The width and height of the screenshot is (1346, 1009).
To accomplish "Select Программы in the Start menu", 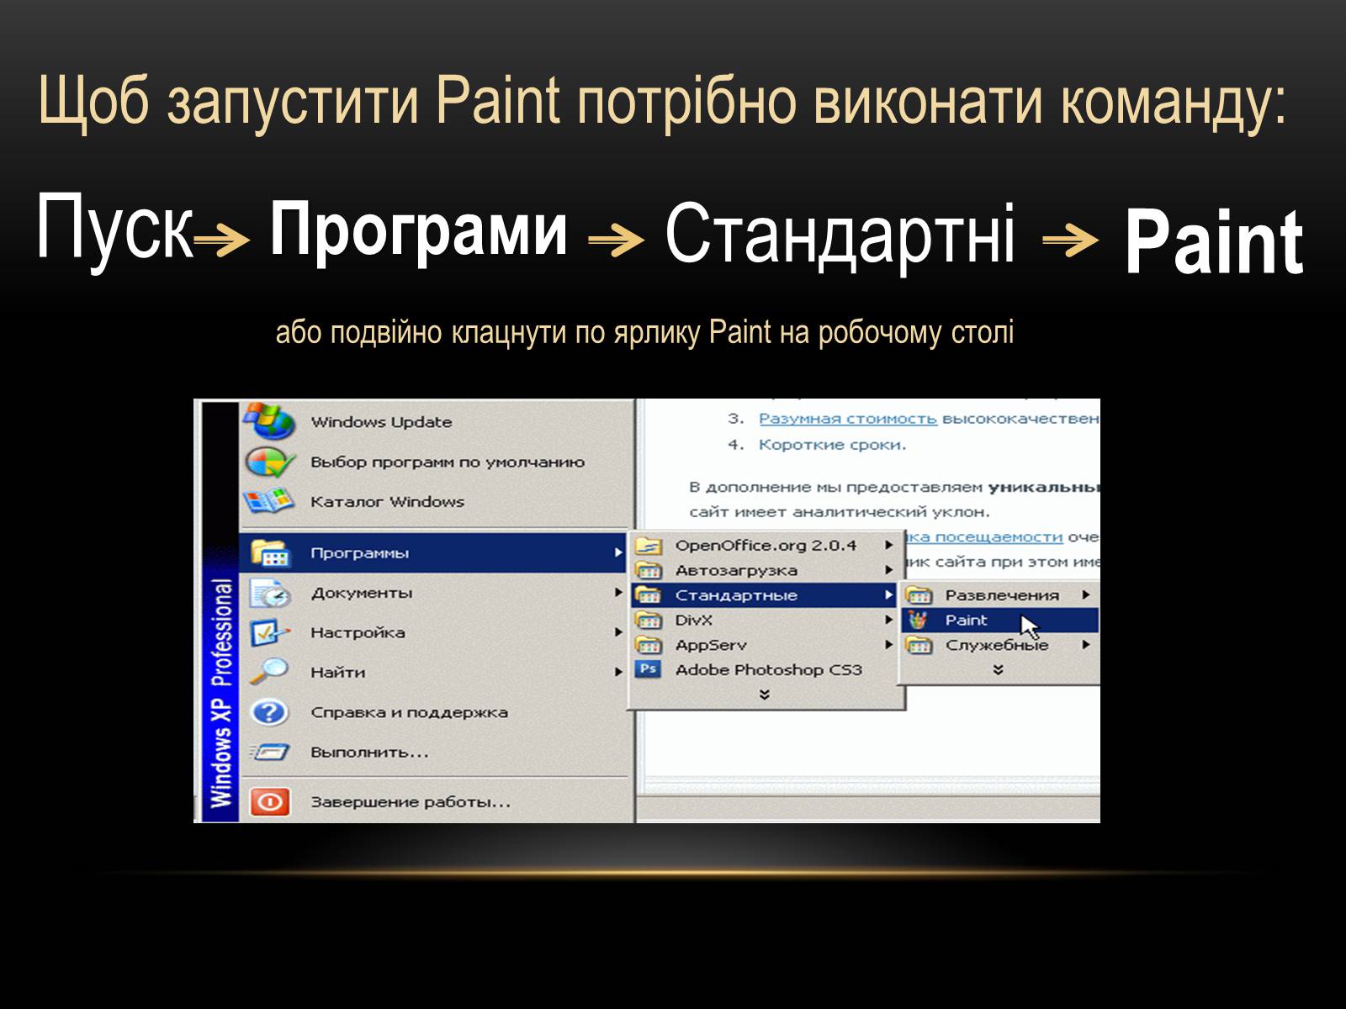I will (x=434, y=552).
